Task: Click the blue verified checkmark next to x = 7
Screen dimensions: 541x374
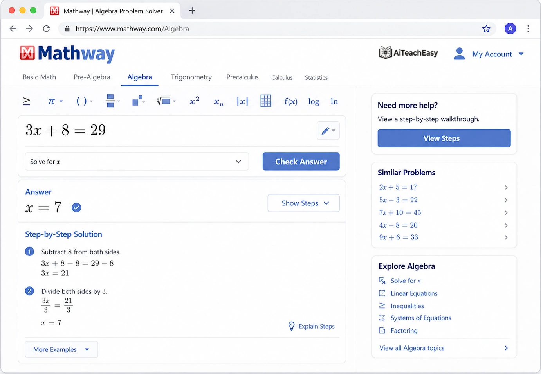Action: tap(76, 207)
